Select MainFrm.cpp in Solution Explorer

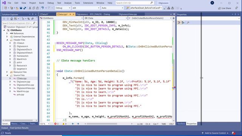[x=23, y=91]
